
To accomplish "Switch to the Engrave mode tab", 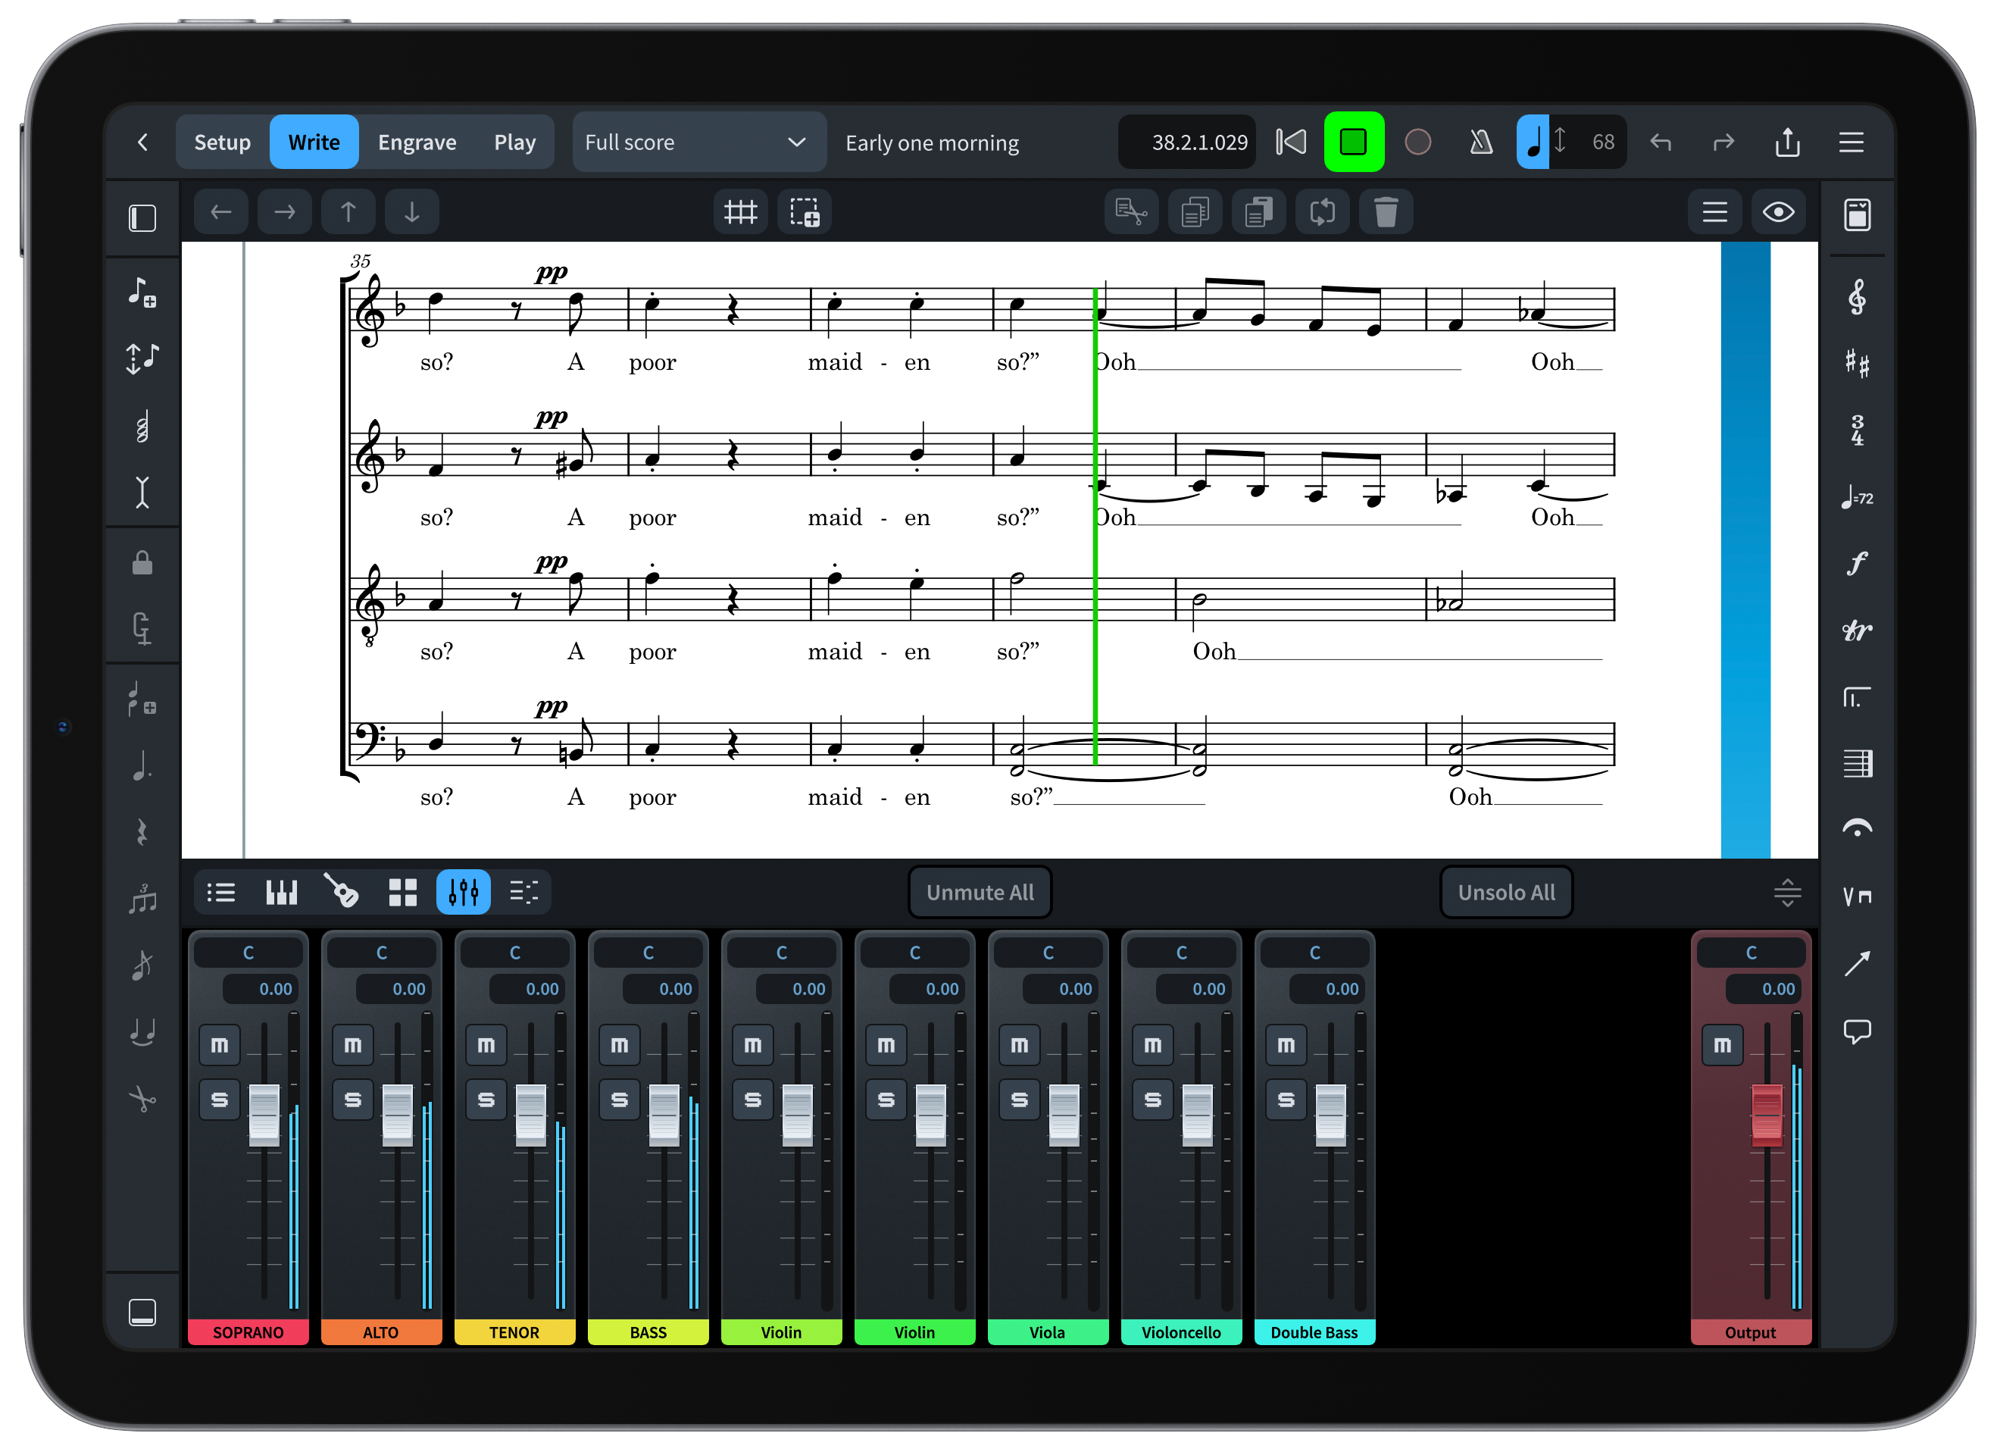I will (x=417, y=142).
